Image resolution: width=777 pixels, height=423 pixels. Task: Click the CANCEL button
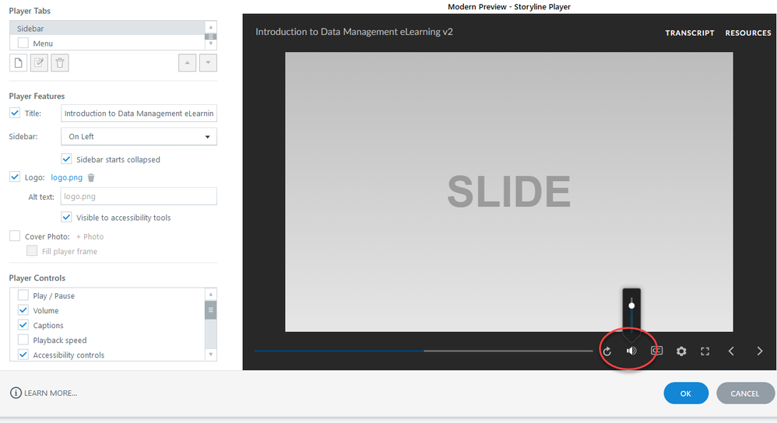(x=745, y=393)
